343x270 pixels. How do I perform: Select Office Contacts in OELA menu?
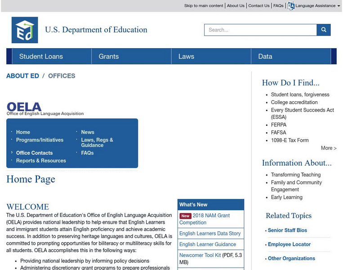34,153
